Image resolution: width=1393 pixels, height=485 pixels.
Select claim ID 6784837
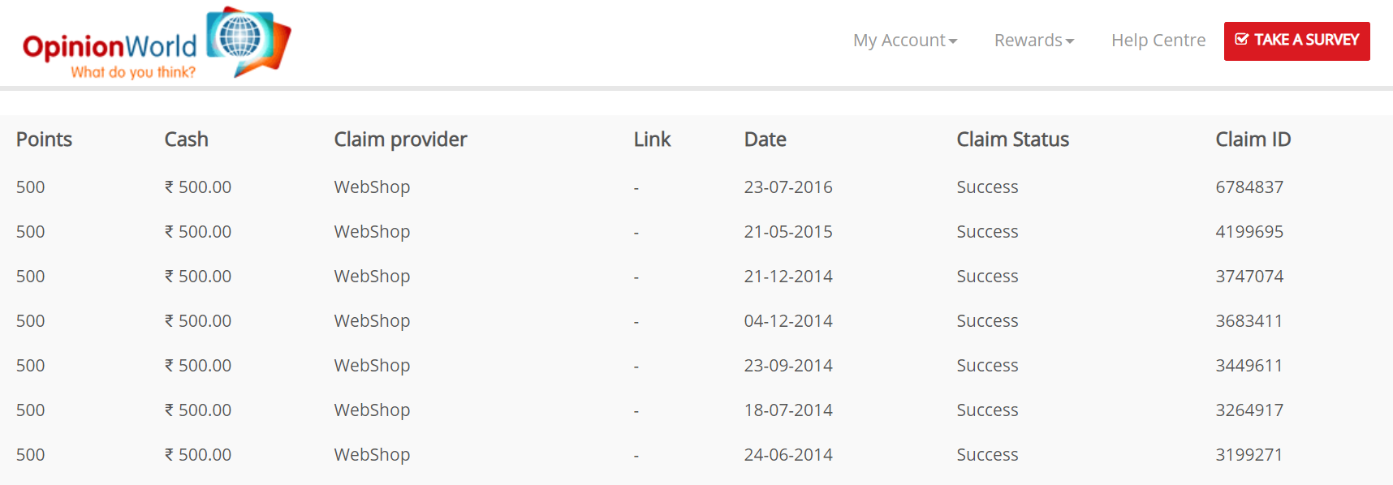click(x=1249, y=187)
